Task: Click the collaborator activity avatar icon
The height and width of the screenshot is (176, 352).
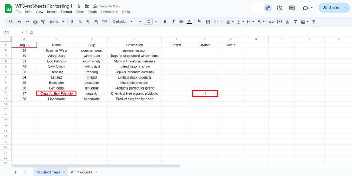Action: (x=267, y=8)
